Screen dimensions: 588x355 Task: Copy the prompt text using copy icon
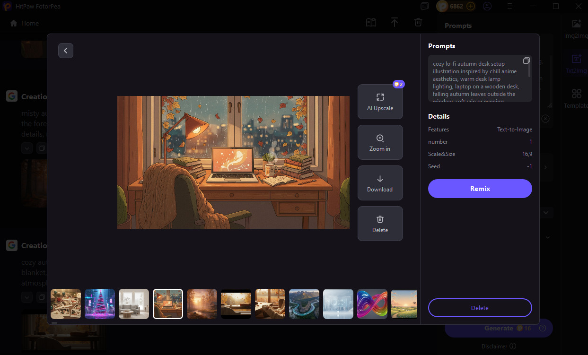(x=526, y=61)
